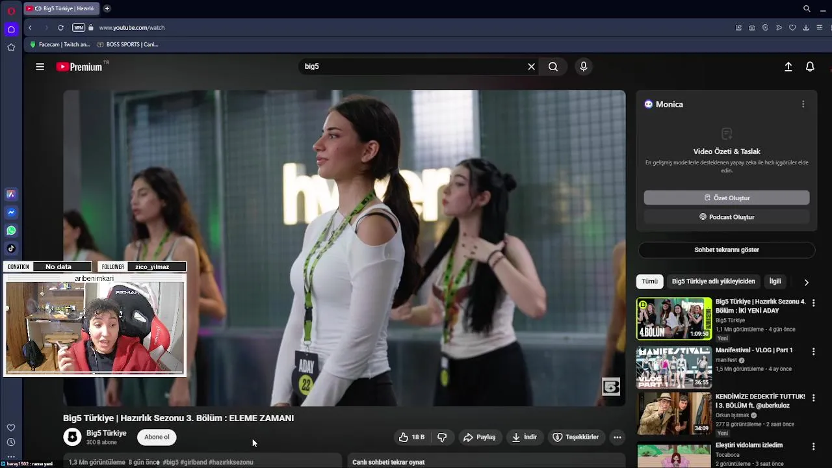Open more video actions ellipsis
The width and height of the screenshot is (832, 468).
coord(617,437)
